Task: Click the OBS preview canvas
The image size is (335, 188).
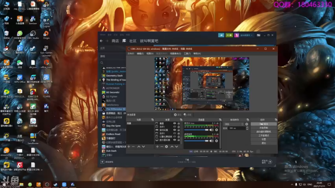Action: (202, 84)
